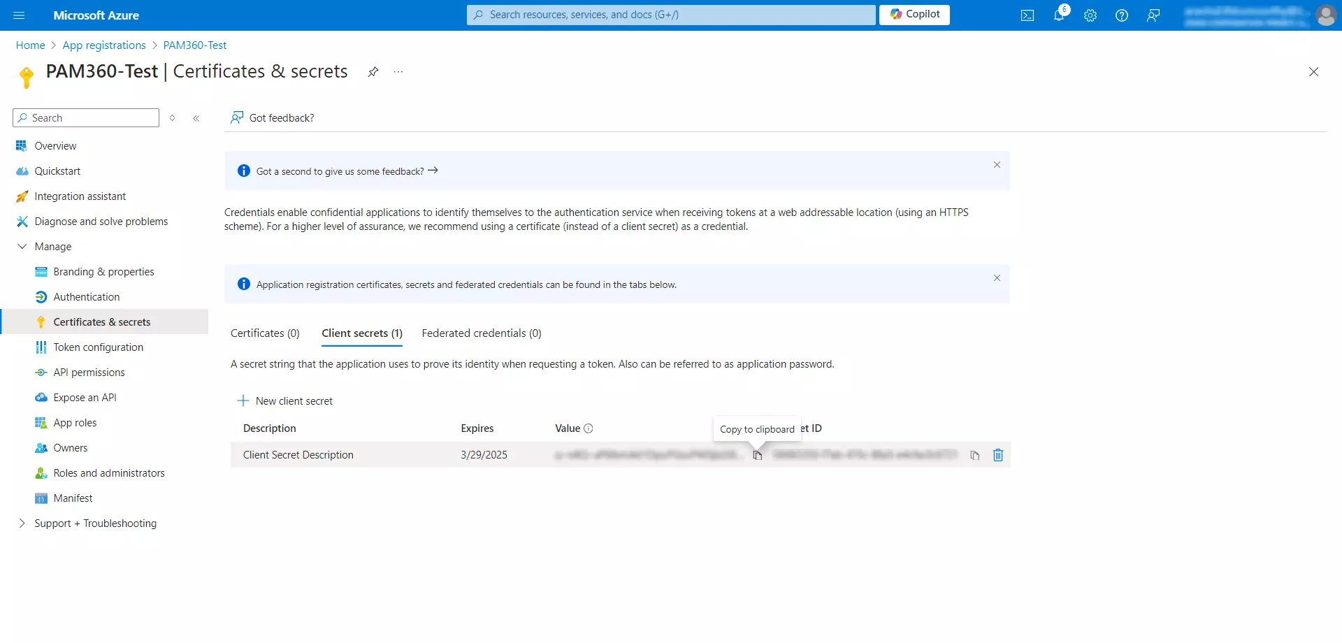Click the Expires column header
The image size is (1342, 643).
(477, 428)
